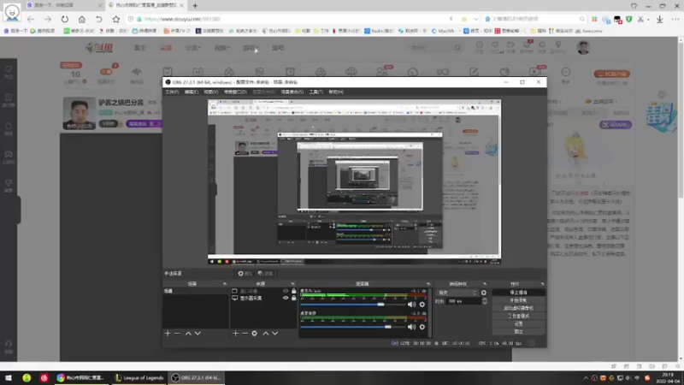Open a new browser tab with plus
The height and width of the screenshot is (385, 684).
pos(195,6)
